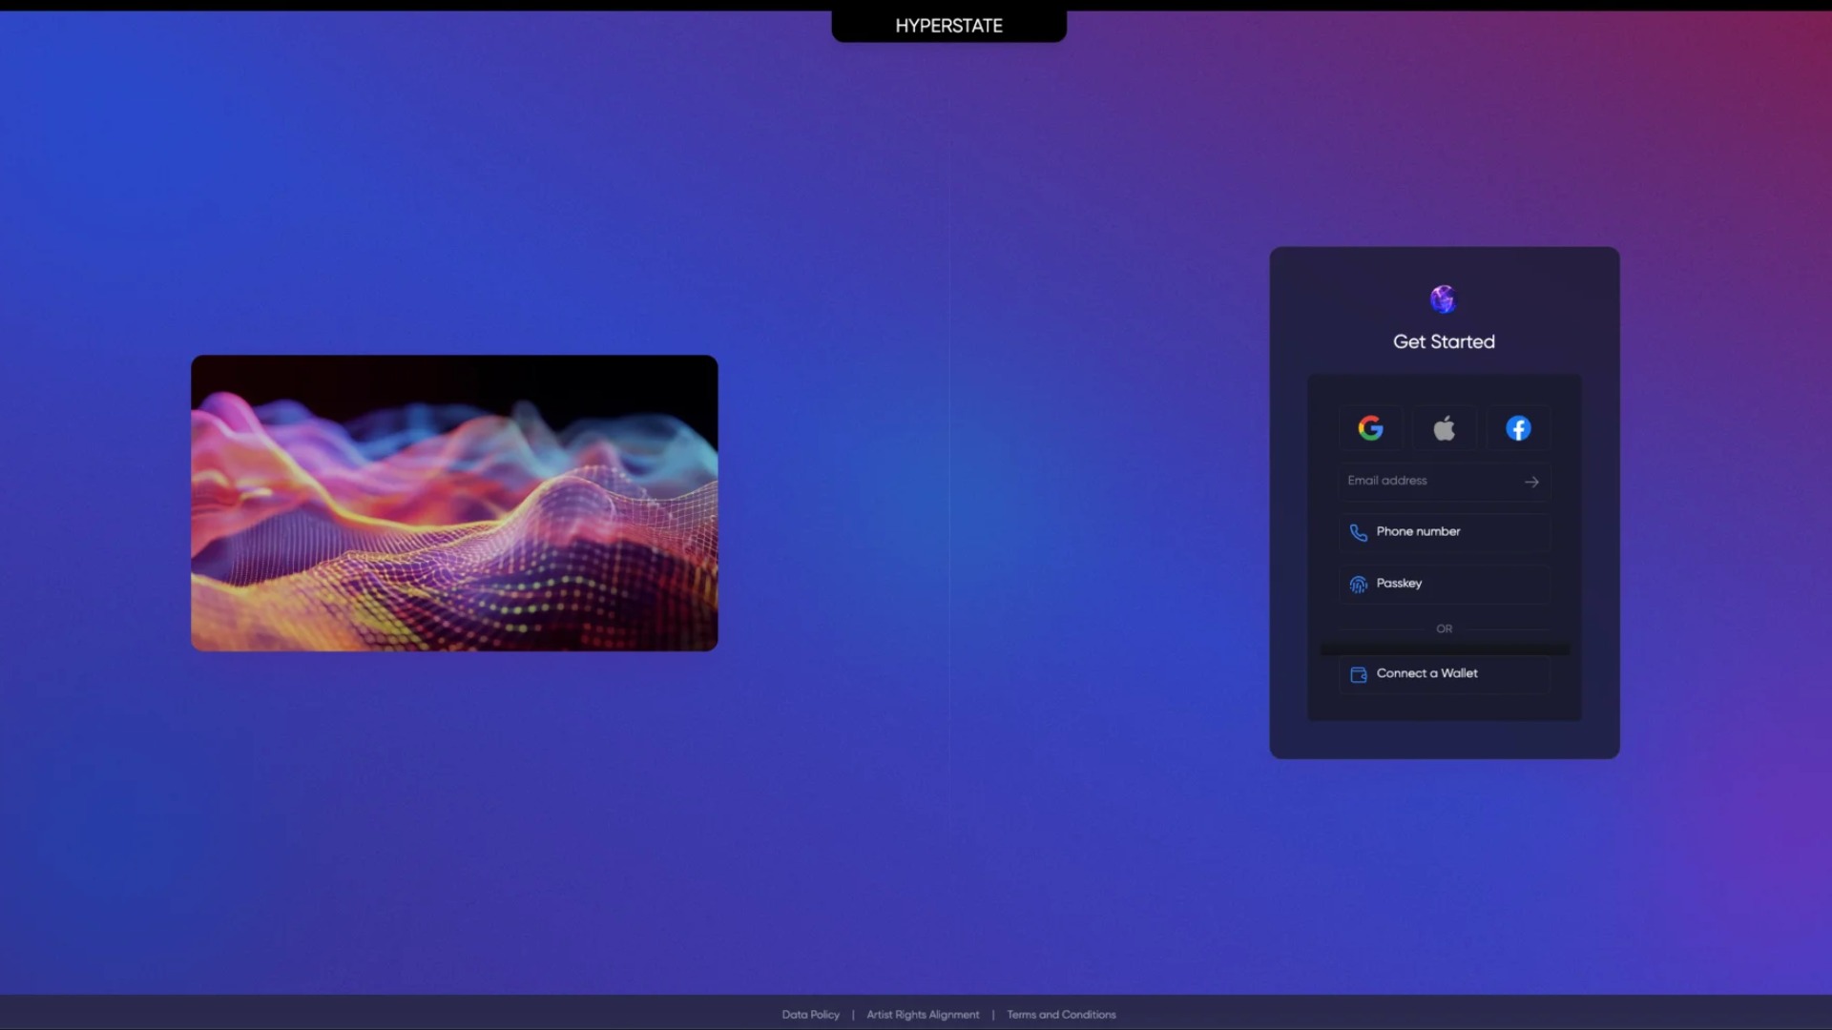Image resolution: width=1832 pixels, height=1030 pixels.
Task: Select Connect a Wallet
Action: coord(1444,674)
